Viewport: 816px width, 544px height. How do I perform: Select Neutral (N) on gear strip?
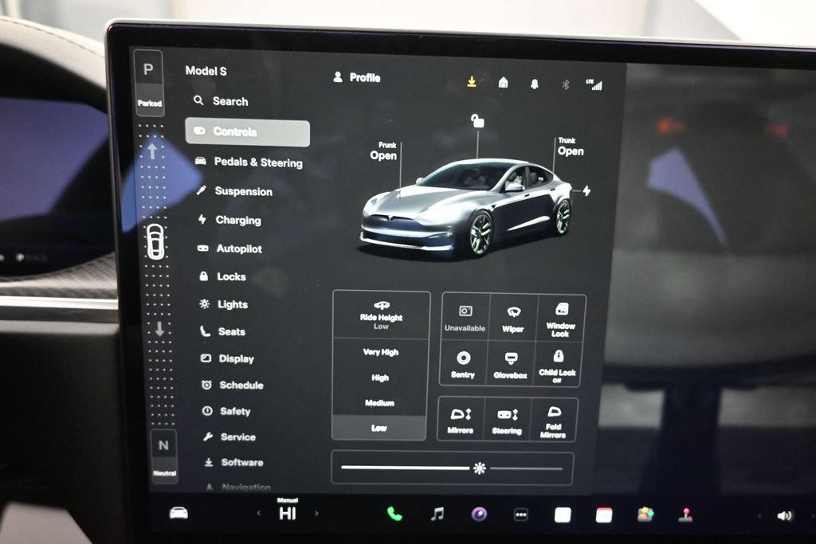pyautogui.click(x=164, y=456)
